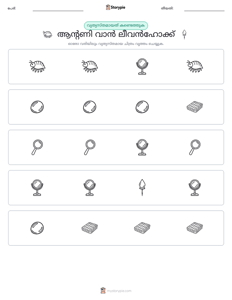
Task: Click the bubble lens in the last row
Action: click(x=37, y=228)
